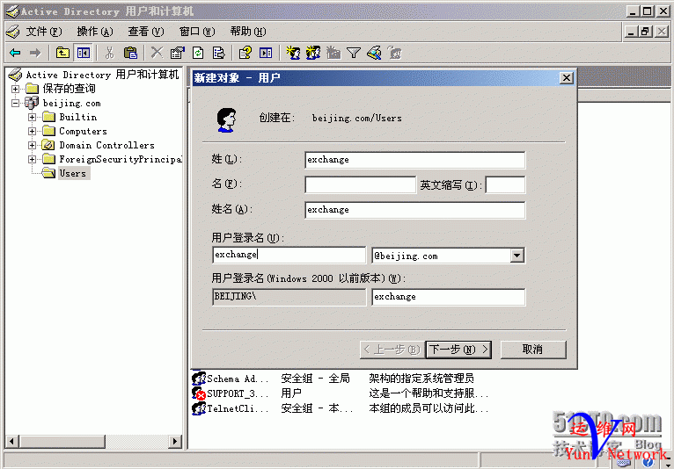Click the pre-Windows 2000 logon name field
The image size is (674, 469).
[449, 297]
